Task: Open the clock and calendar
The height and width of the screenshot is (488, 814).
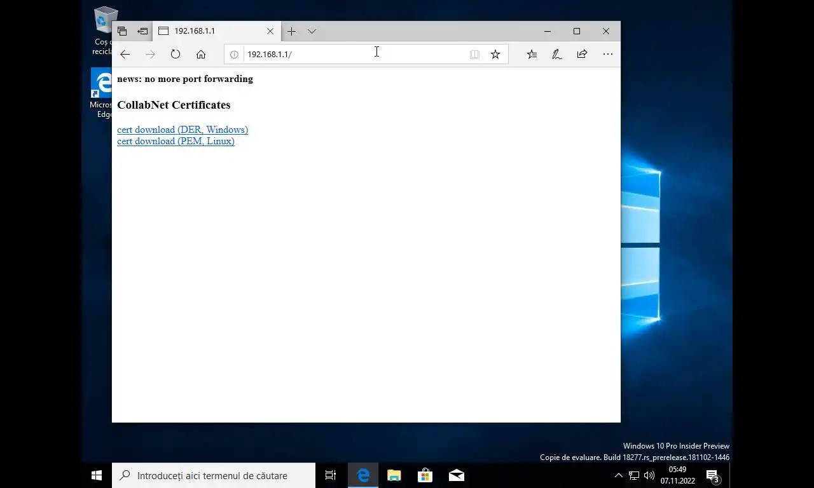Action: [x=678, y=475]
